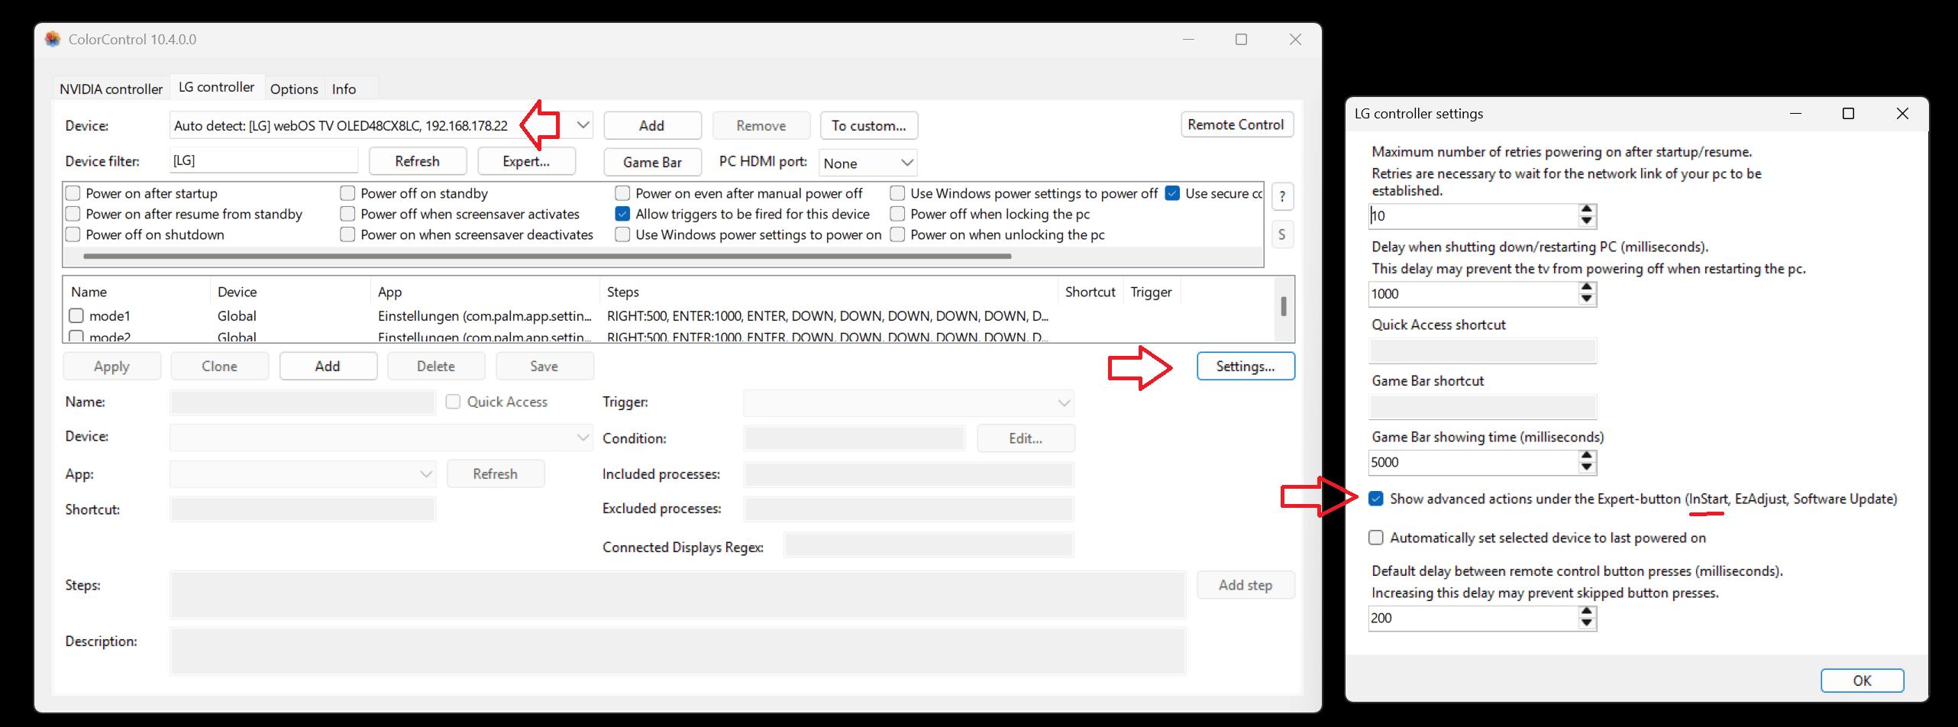Viewport: 1958px width, 727px height.
Task: Increase Game Bar showing time with up arrow
Action: click(x=1587, y=456)
